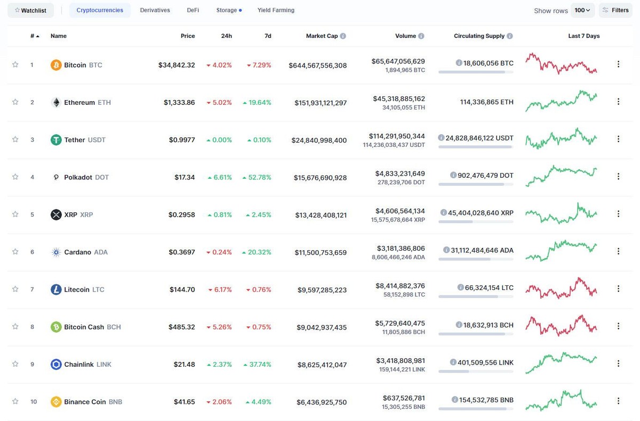Open the Watchlist page
This screenshot has width=640, height=421.
point(30,10)
